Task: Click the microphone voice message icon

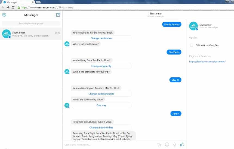Action: click(x=174, y=144)
